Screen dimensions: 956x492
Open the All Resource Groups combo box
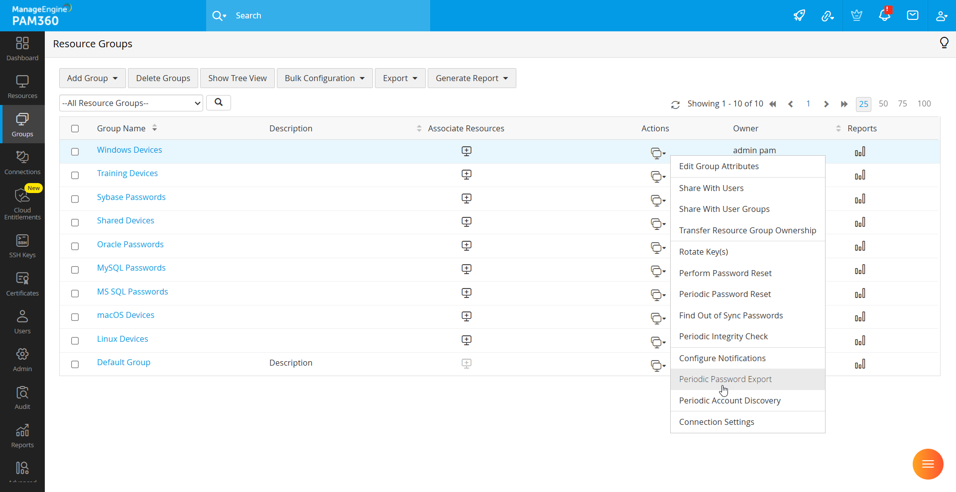pos(131,103)
